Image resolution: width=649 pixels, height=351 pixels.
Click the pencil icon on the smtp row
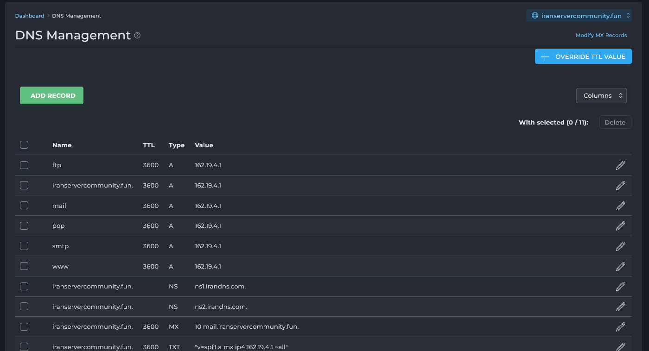(620, 246)
